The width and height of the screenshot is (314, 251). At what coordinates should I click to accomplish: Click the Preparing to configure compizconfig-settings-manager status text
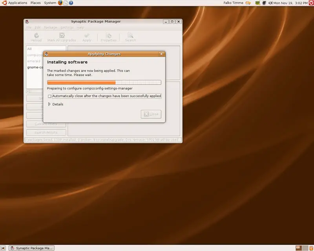[x=90, y=88]
